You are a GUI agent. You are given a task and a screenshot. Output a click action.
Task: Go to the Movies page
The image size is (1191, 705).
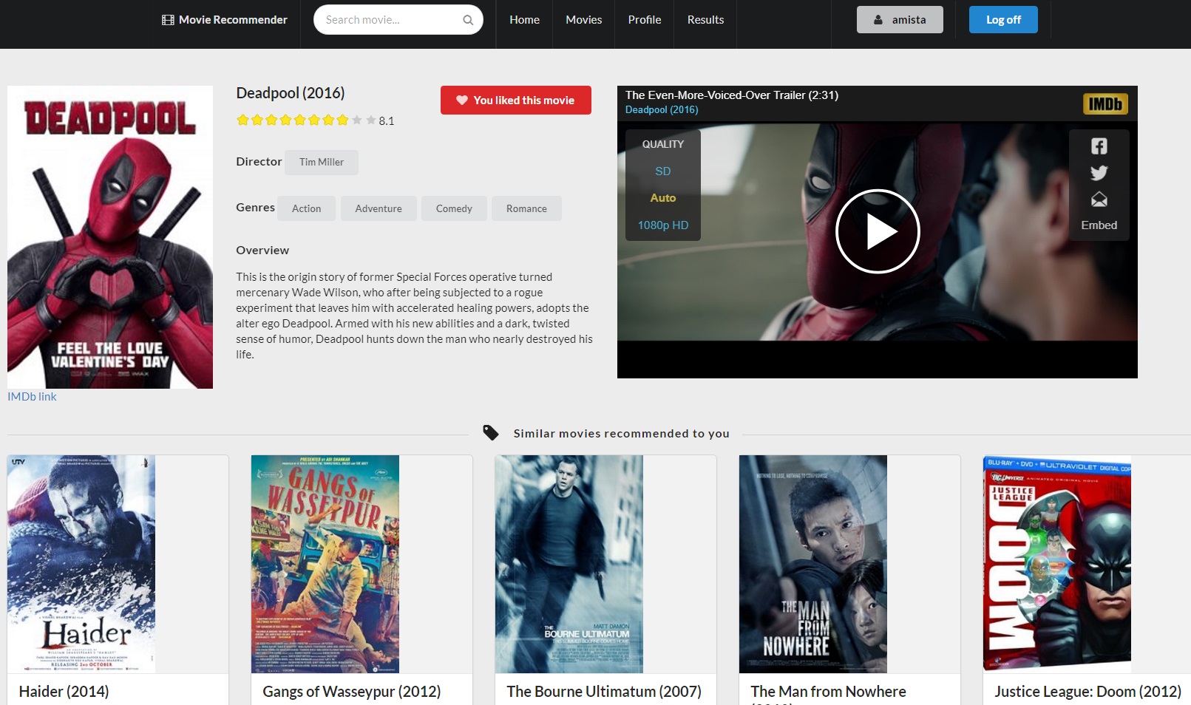584,20
